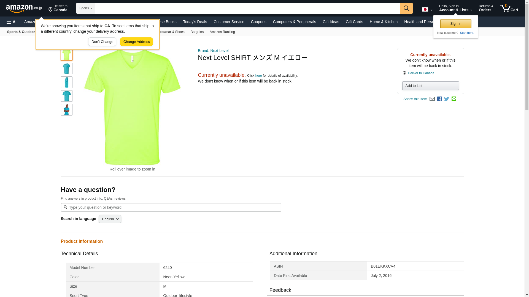Select the neon yellow shirt thumbnail
The height and width of the screenshot is (297, 529).
(66, 55)
